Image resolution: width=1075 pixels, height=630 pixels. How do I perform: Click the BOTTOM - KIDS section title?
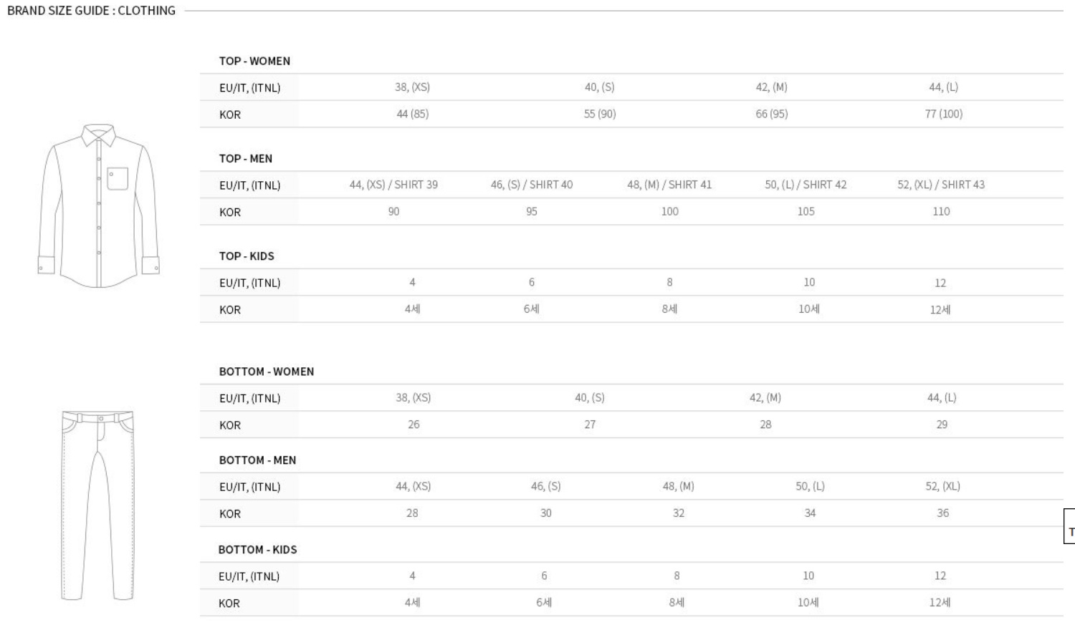(257, 550)
